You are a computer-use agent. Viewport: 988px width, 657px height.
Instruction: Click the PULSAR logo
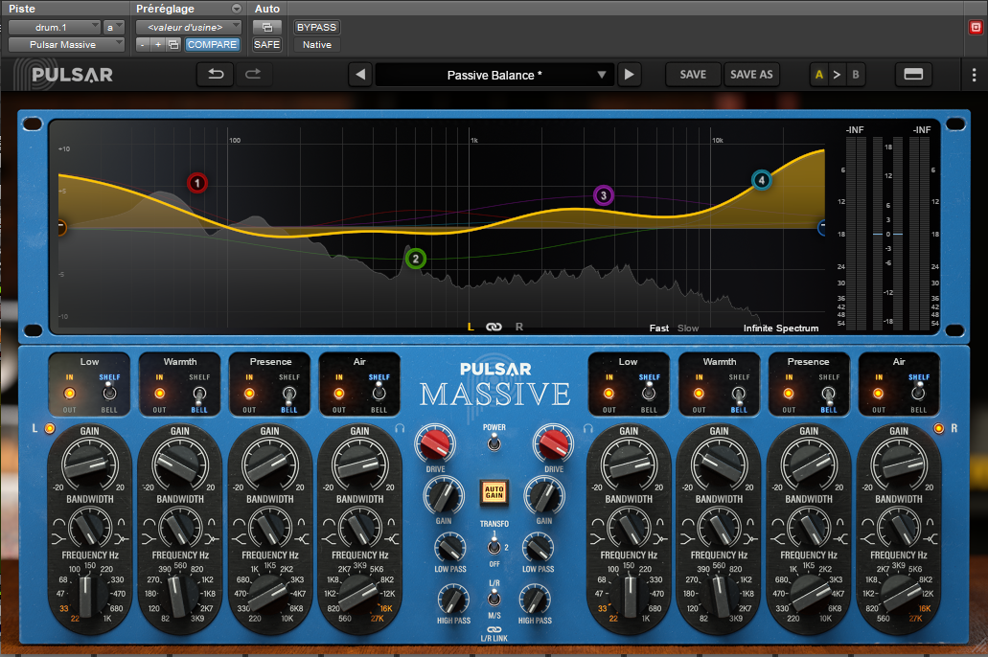tap(73, 75)
